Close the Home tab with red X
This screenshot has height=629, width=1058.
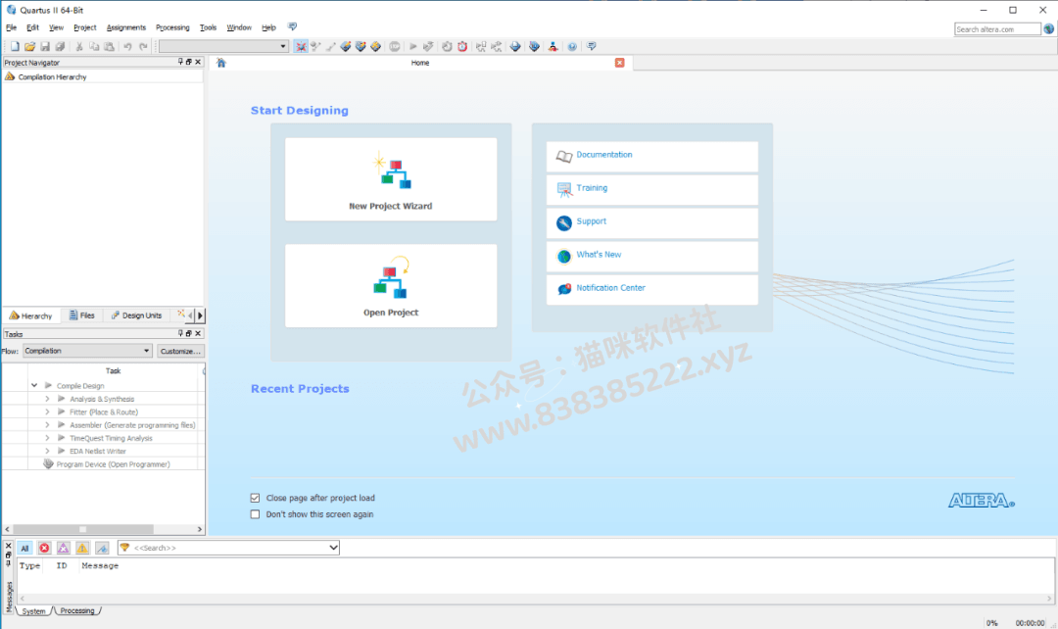pos(619,63)
